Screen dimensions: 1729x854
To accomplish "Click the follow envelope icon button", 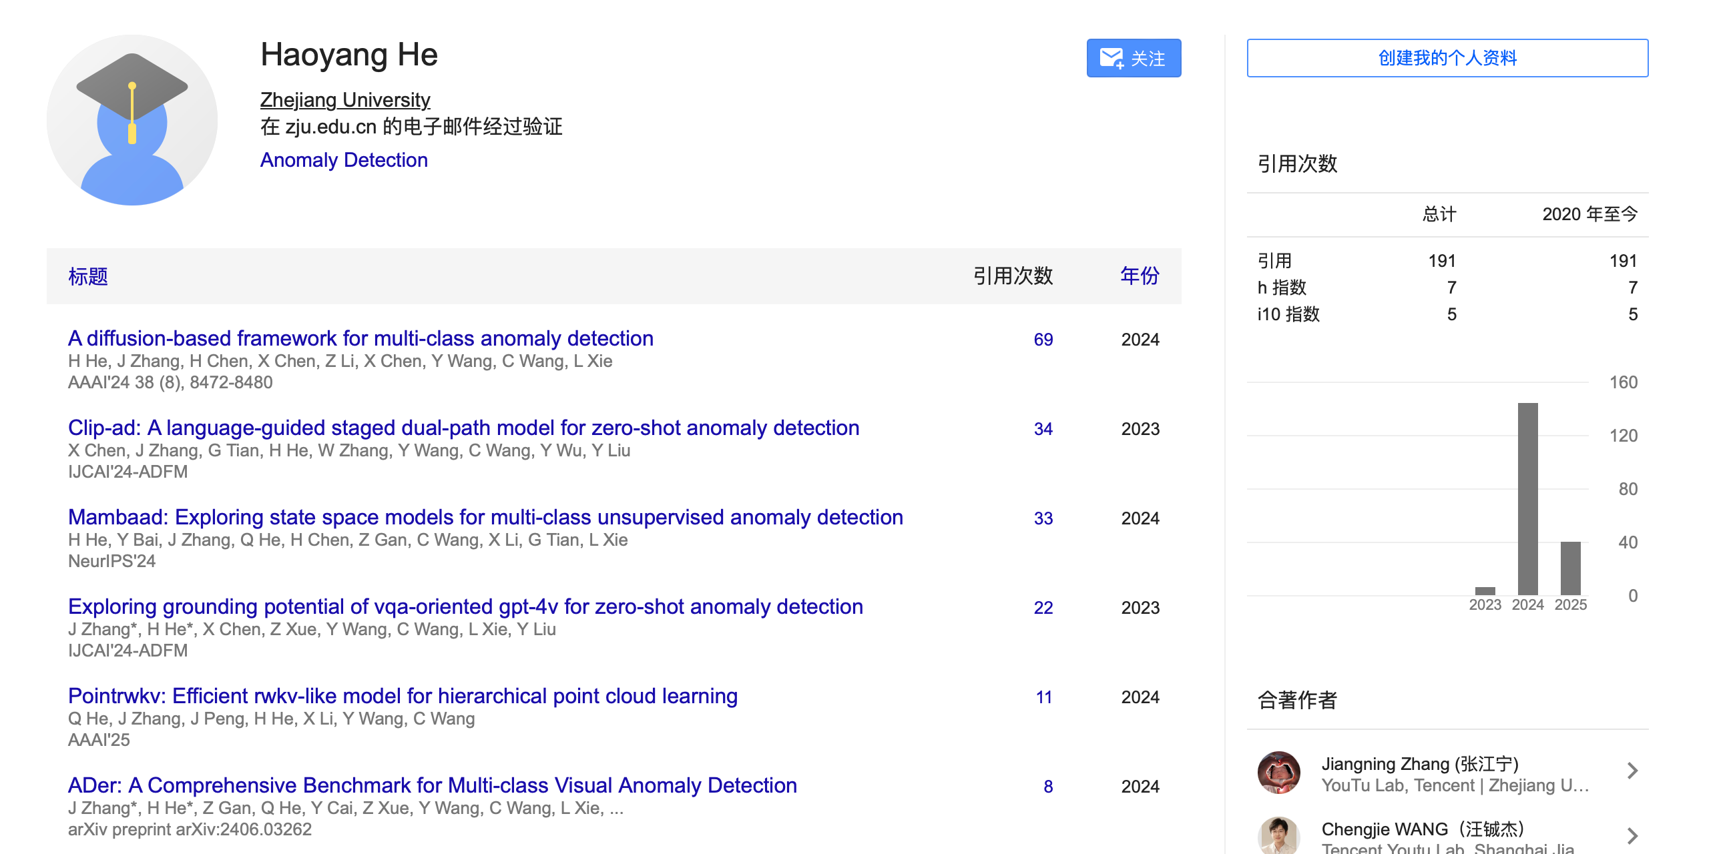I will (1133, 58).
